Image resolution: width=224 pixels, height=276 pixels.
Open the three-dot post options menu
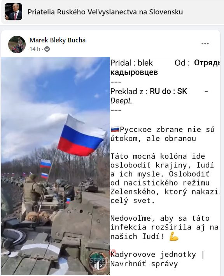coord(205,44)
